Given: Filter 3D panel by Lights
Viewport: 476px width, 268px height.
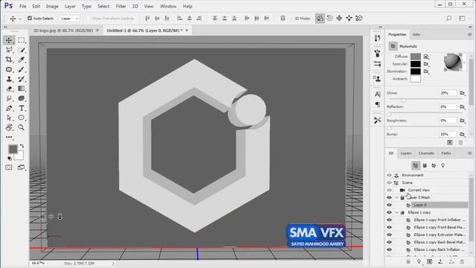Looking at the screenshot, I should (443, 165).
